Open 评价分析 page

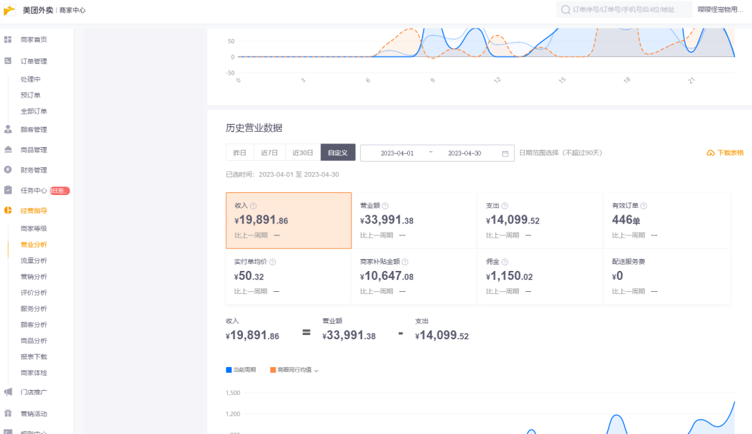point(33,293)
